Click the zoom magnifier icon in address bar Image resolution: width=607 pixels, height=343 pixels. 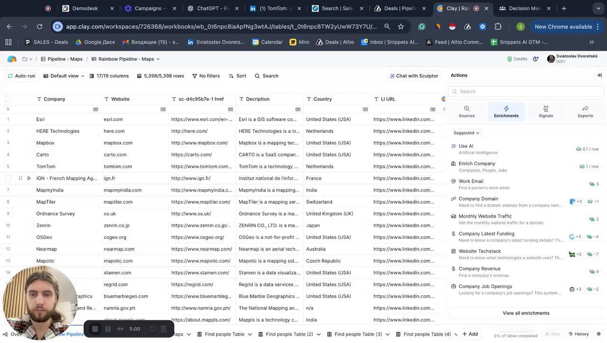click(387, 27)
